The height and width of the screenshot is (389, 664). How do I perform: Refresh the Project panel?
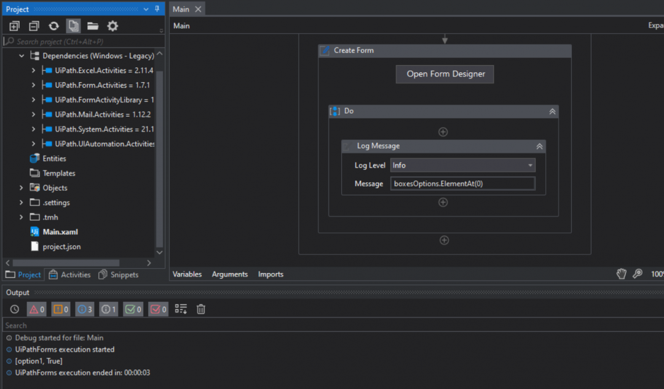click(53, 26)
